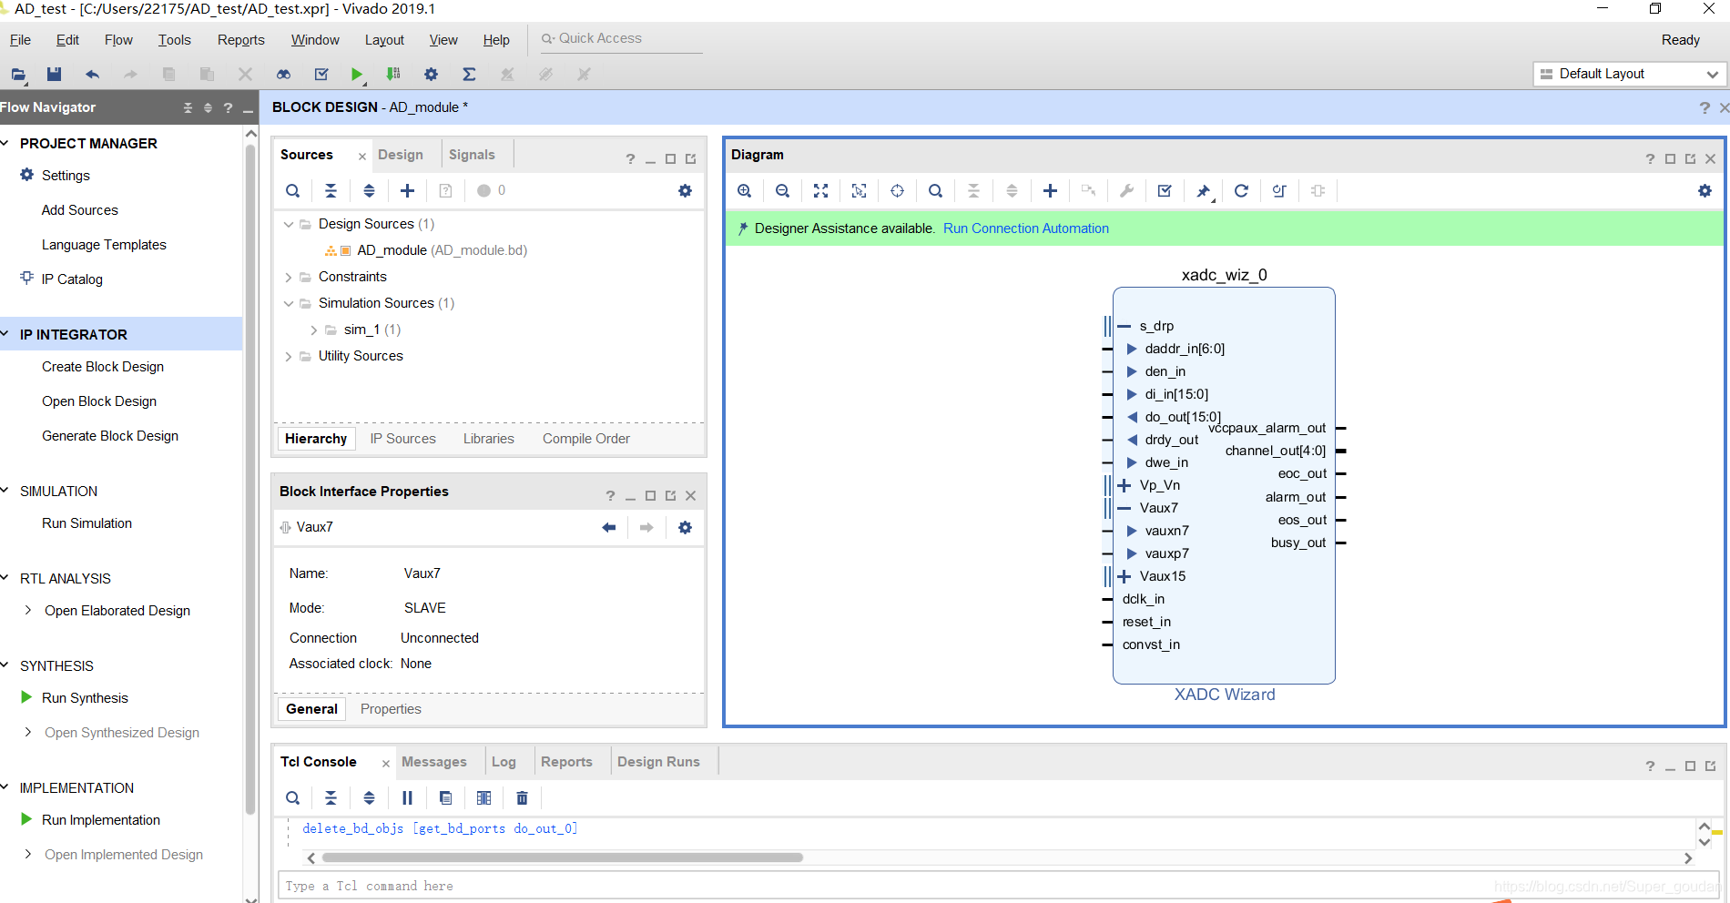Switch to the Signals tab
The height and width of the screenshot is (903, 1730).
472,155
